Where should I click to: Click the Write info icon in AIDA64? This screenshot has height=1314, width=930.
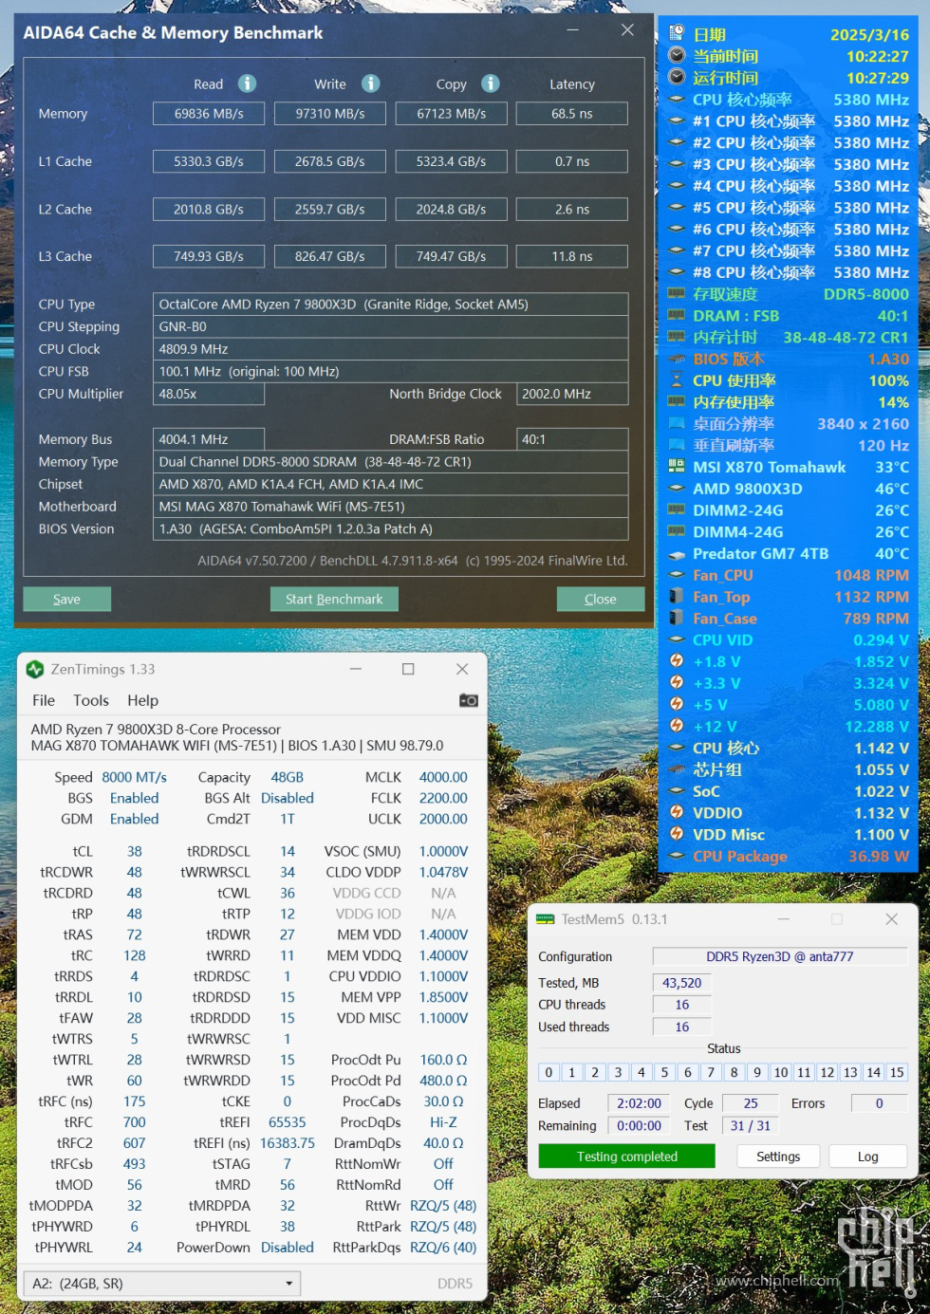(370, 83)
